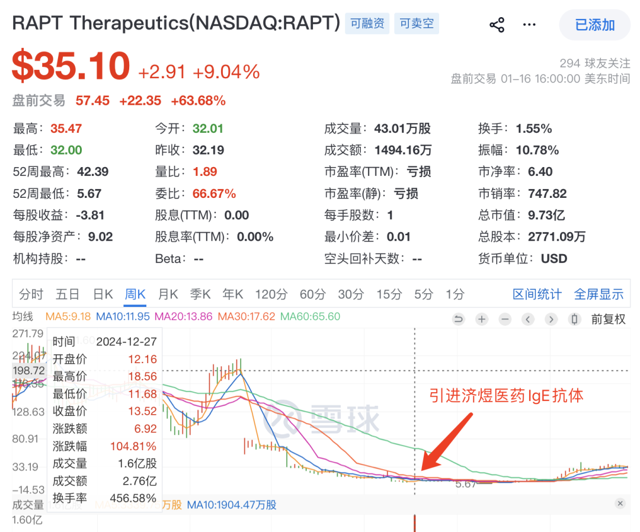The image size is (640, 532).
Task: Select the 30分 chart interval
Action: pyautogui.click(x=351, y=294)
